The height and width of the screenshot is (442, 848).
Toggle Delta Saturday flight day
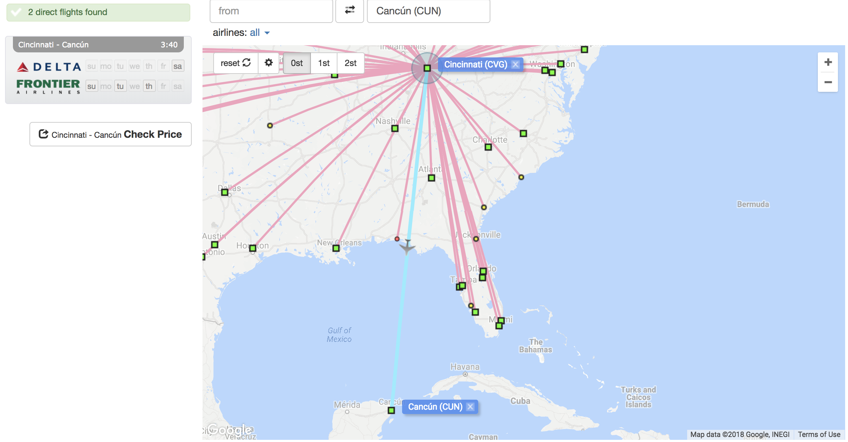[x=178, y=66]
